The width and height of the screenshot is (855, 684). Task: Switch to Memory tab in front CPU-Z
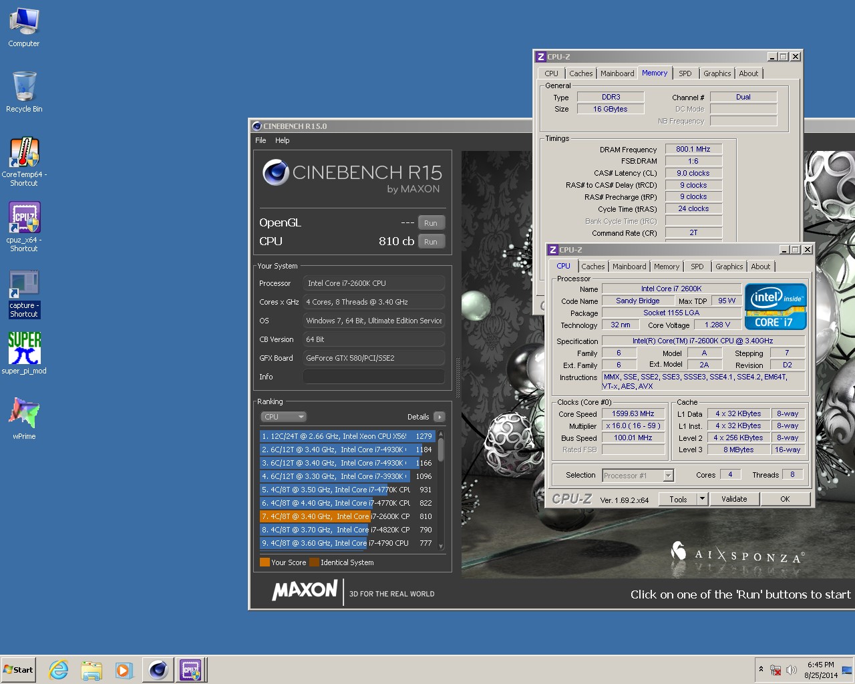point(667,267)
